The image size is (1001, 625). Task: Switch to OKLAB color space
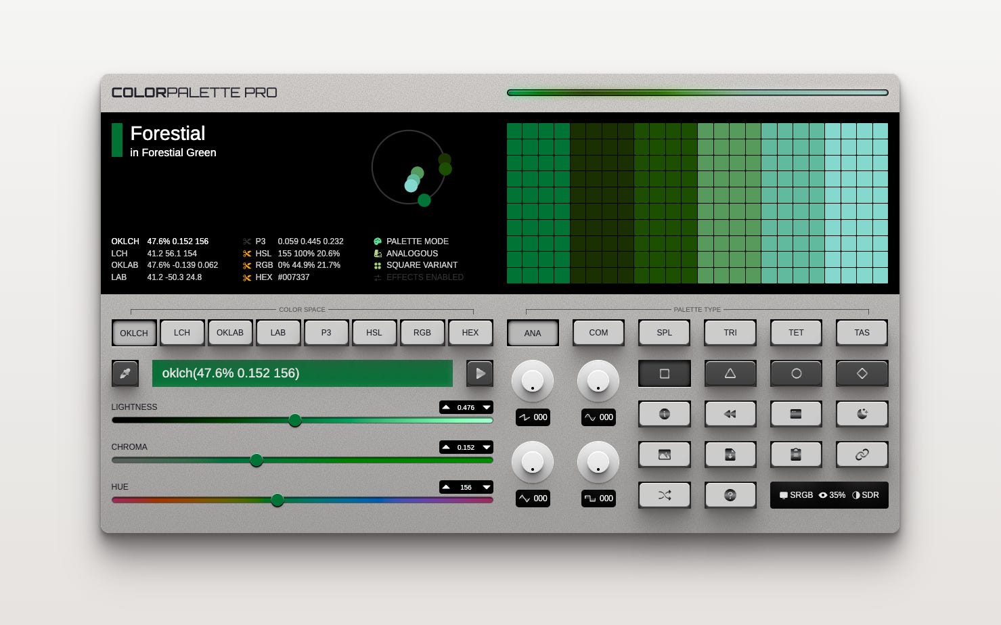click(x=230, y=333)
